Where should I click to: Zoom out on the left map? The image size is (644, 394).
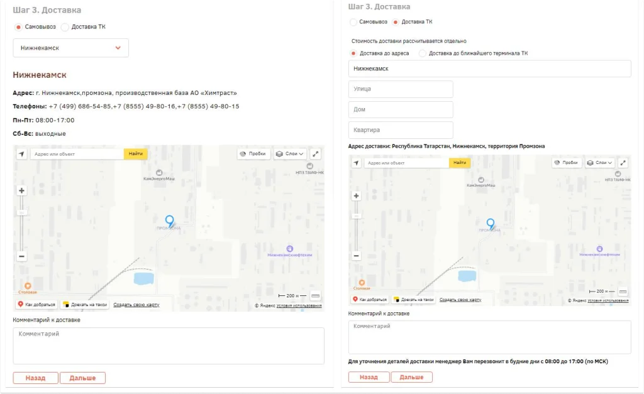pos(22,256)
